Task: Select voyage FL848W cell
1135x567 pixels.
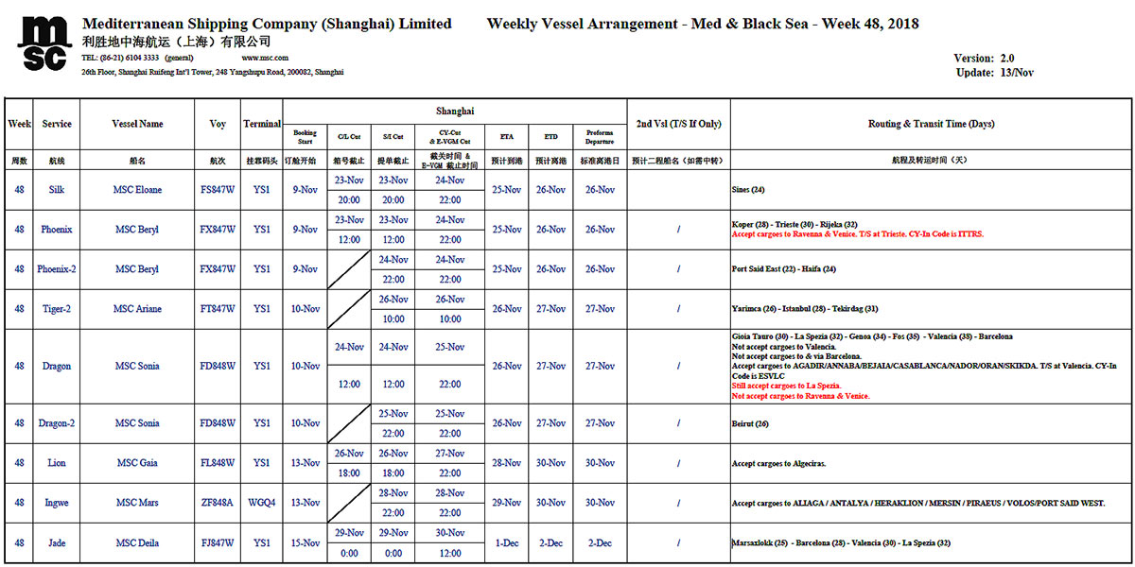Action: (218, 463)
